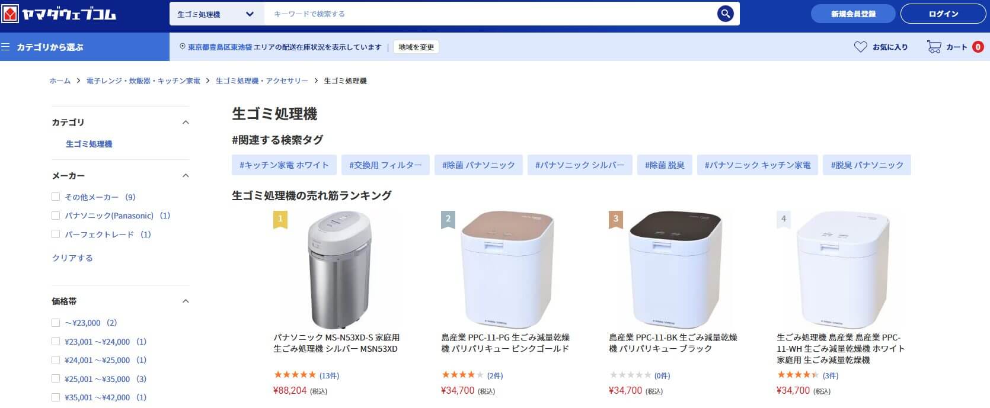Click the 新規会員登録 button
The width and height of the screenshot is (990, 408).
853,13
